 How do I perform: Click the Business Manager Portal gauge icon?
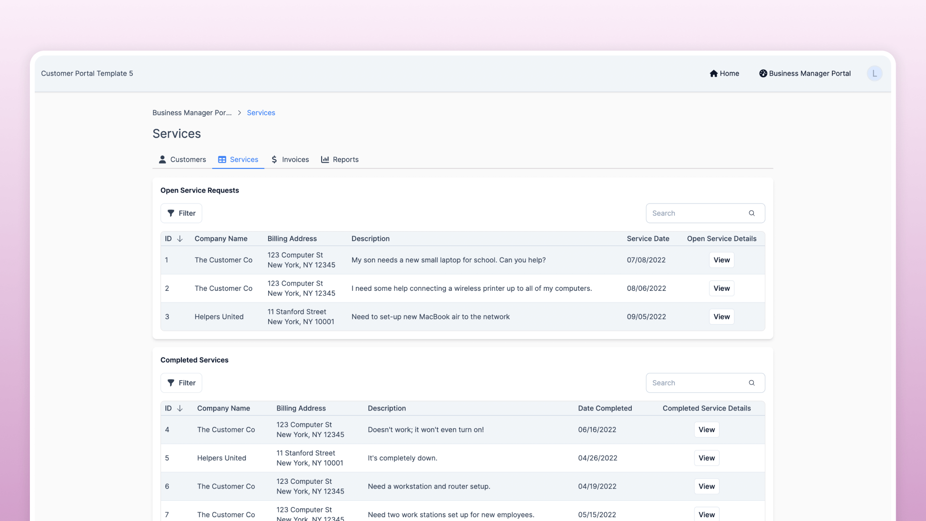click(x=763, y=73)
